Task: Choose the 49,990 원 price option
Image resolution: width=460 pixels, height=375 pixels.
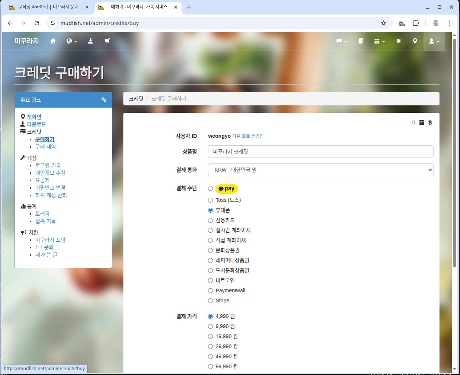Action: (x=210, y=356)
